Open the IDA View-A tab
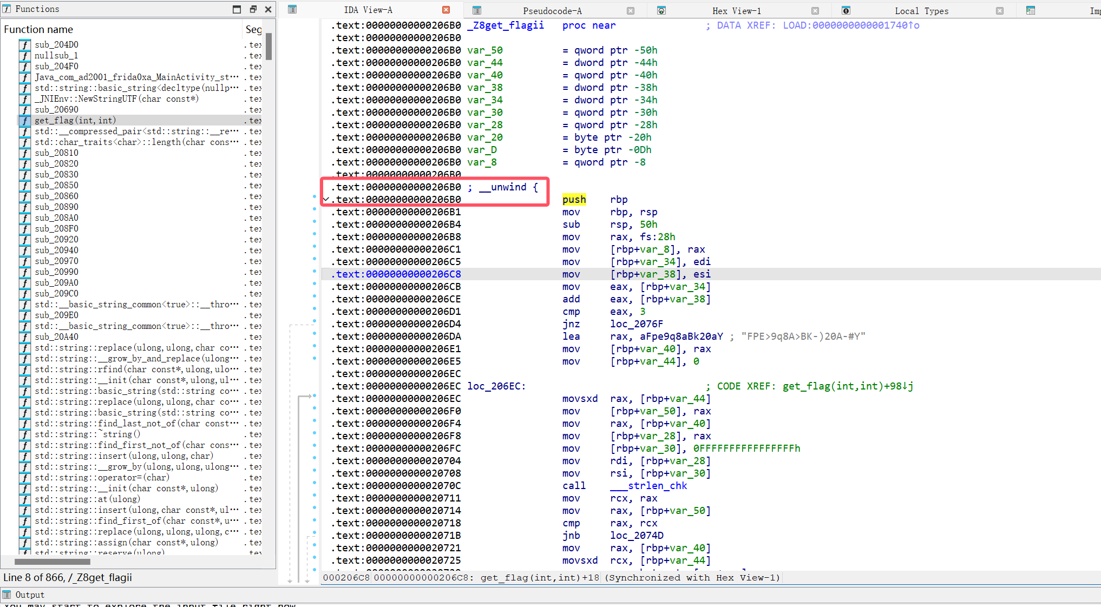The height and width of the screenshot is (607, 1101). click(368, 10)
